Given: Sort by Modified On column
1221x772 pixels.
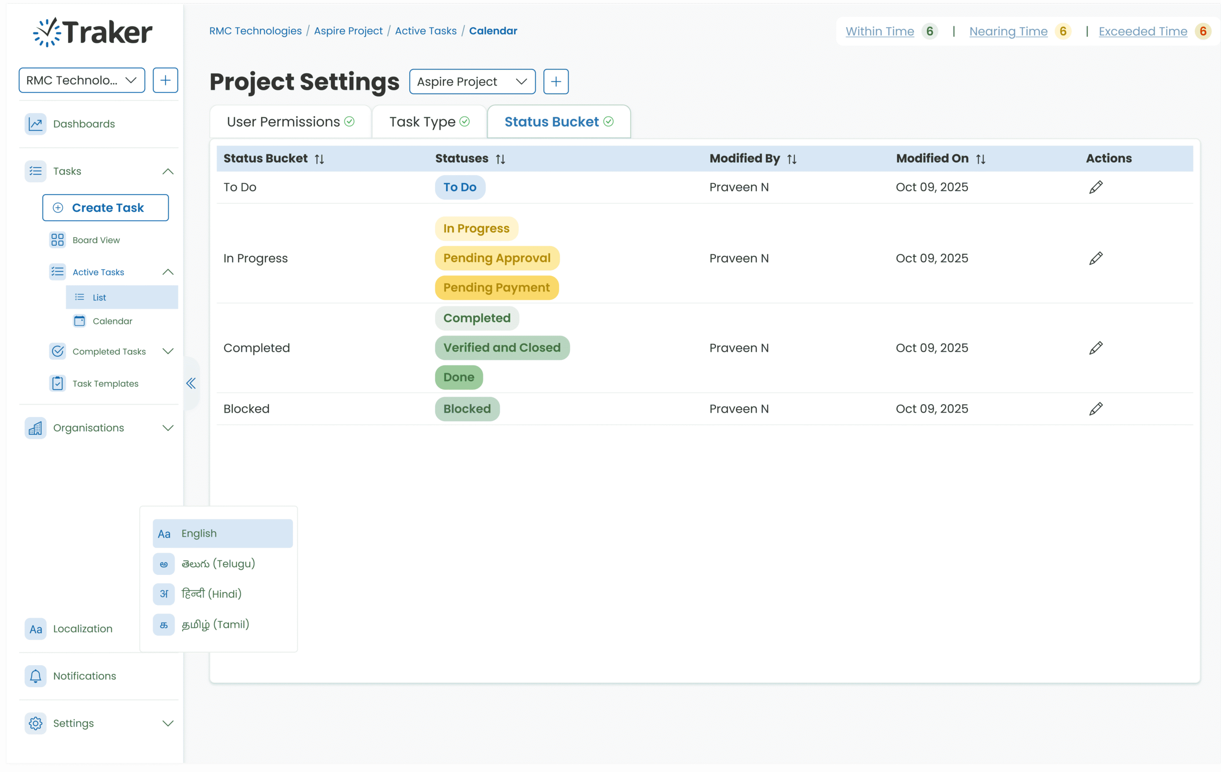Looking at the screenshot, I should [x=980, y=159].
